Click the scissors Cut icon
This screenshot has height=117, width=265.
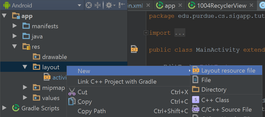[x=72, y=92]
